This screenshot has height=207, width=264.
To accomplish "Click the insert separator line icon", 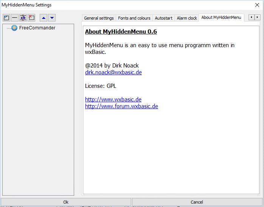I will click(14, 18).
